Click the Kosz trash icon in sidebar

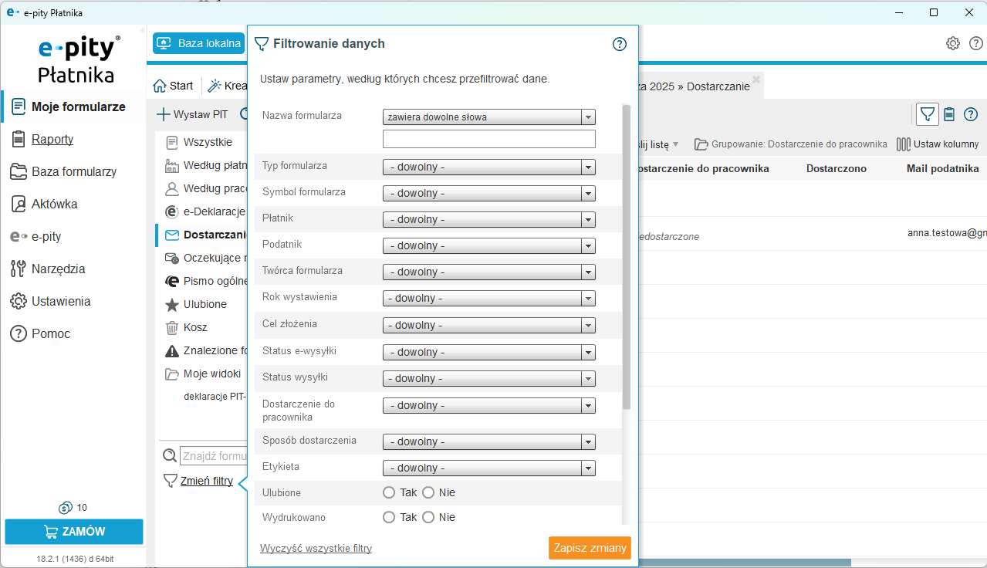coord(172,327)
